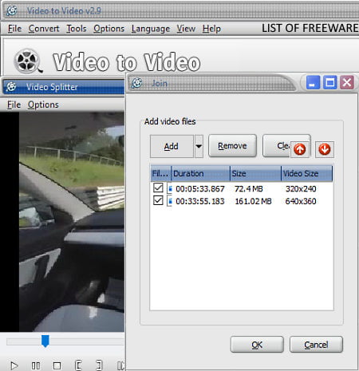Uncheck the 00:33:55.183 video file

(158, 200)
